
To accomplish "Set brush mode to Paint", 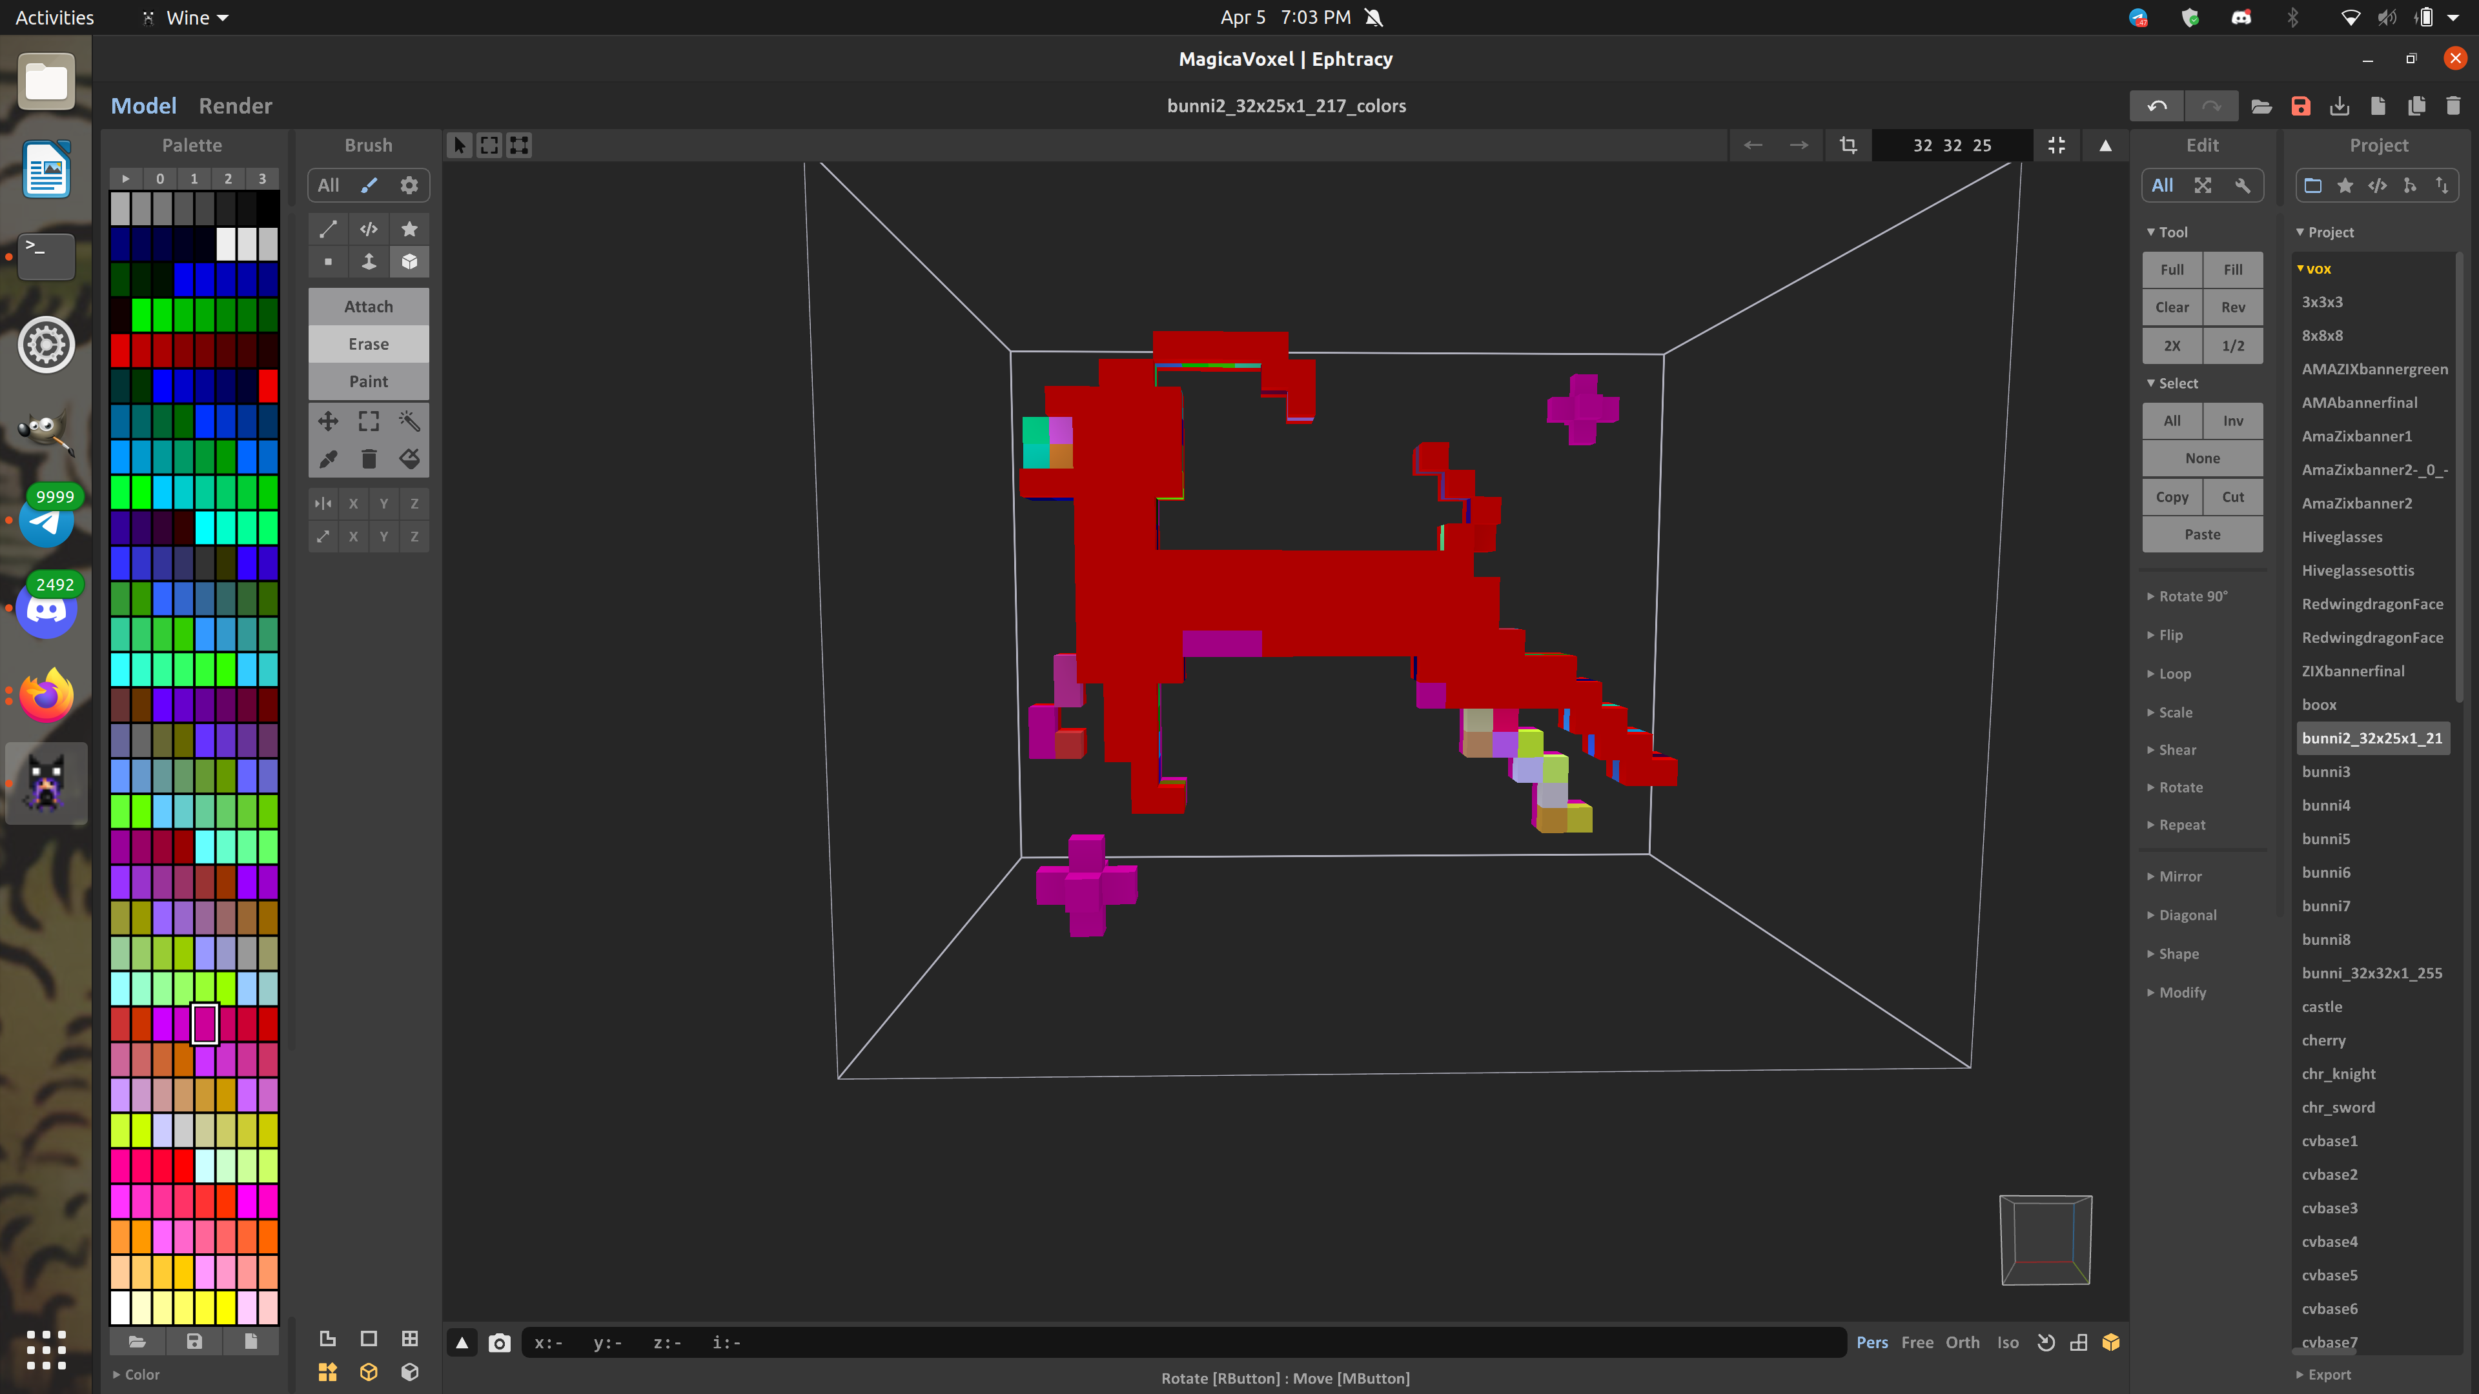I will tap(369, 381).
